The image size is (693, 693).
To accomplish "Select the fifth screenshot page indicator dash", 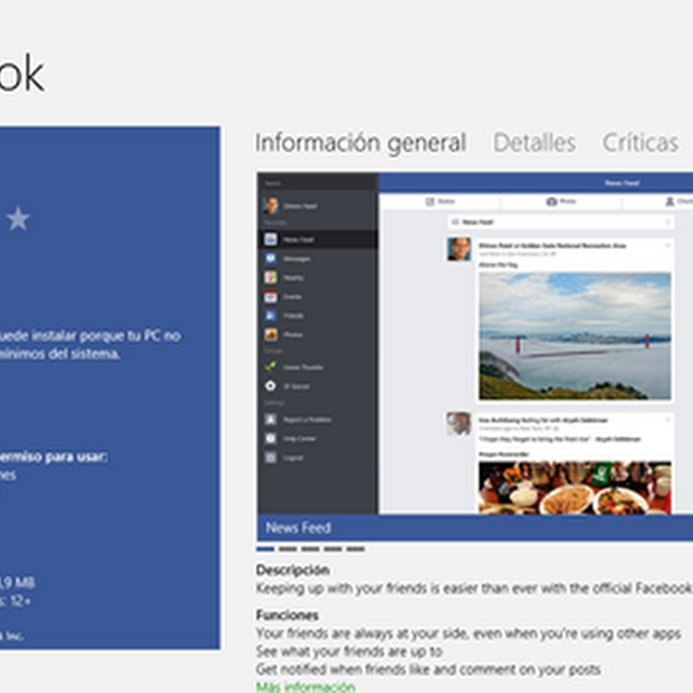I will point(355,549).
